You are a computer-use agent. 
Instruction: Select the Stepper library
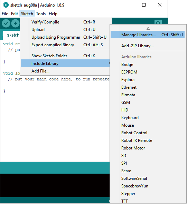pos(148,194)
